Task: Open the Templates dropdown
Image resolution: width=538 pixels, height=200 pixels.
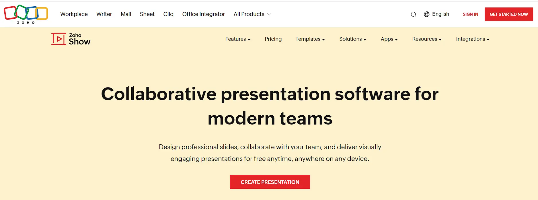Action: (x=310, y=39)
